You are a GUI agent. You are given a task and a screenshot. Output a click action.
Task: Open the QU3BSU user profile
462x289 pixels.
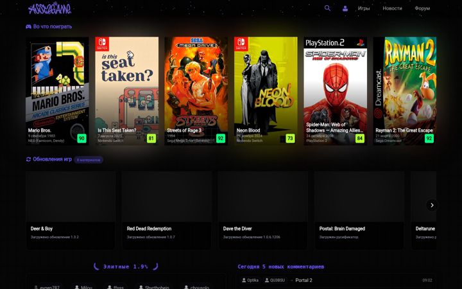click(x=275, y=280)
